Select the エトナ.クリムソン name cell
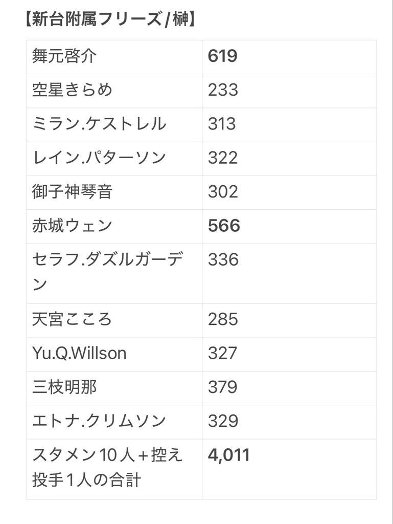The width and height of the screenshot is (393, 524). pyautogui.click(x=114, y=422)
